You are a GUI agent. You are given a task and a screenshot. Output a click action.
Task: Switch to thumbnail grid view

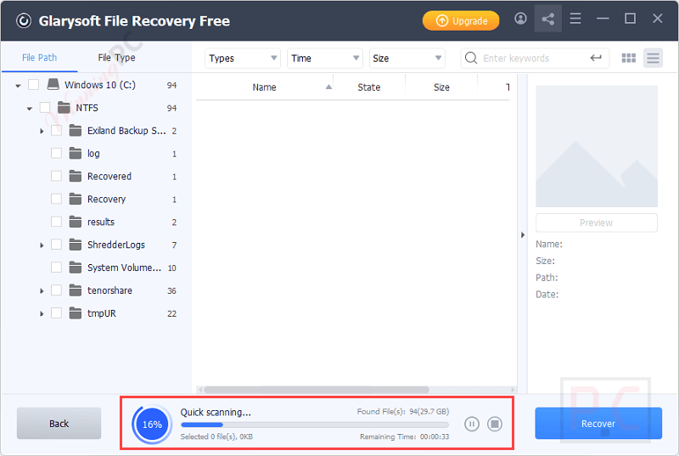[628, 58]
